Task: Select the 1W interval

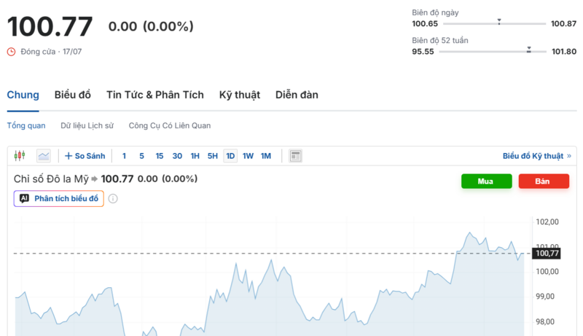Action: click(x=248, y=156)
